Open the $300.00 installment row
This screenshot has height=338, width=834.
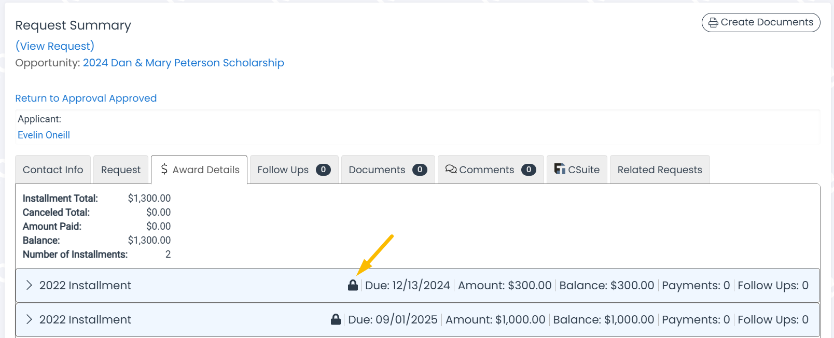coord(418,285)
